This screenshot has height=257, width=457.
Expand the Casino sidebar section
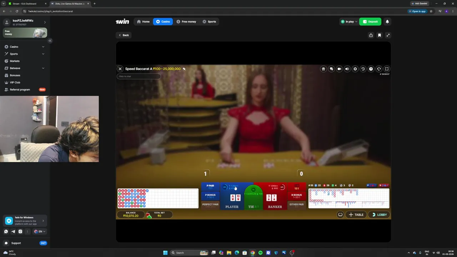[x=24, y=47]
